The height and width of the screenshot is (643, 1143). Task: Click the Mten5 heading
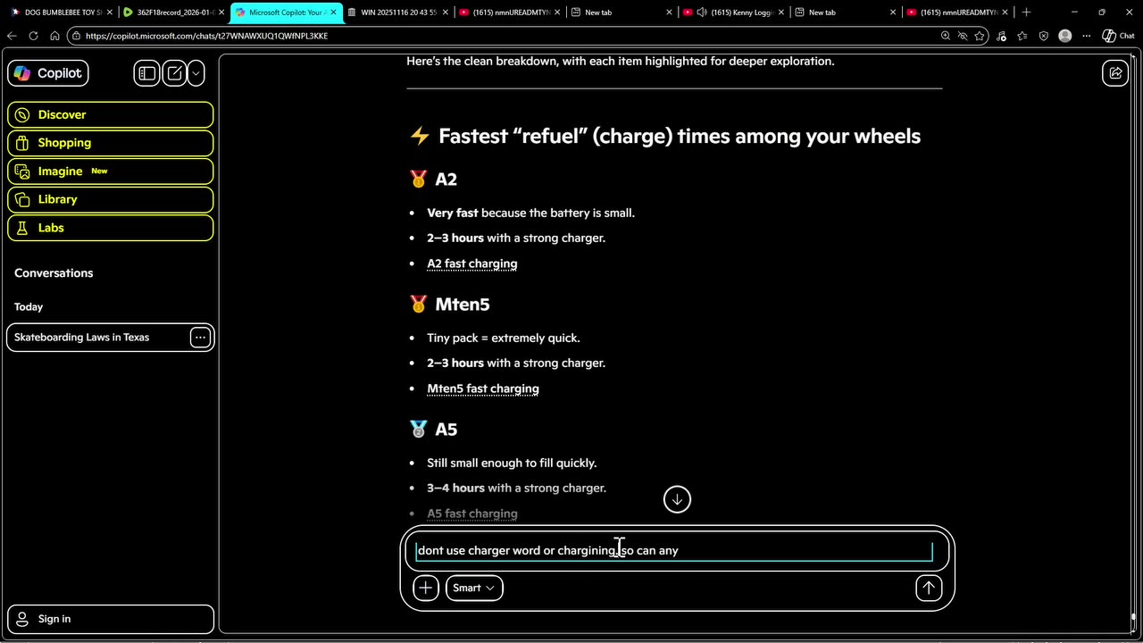click(462, 305)
